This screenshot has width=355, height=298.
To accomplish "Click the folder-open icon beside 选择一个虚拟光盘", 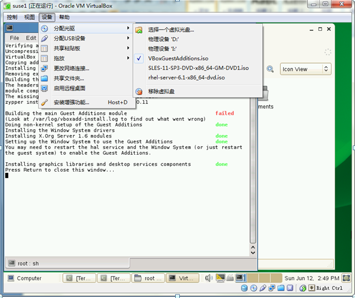I will 139,30.
